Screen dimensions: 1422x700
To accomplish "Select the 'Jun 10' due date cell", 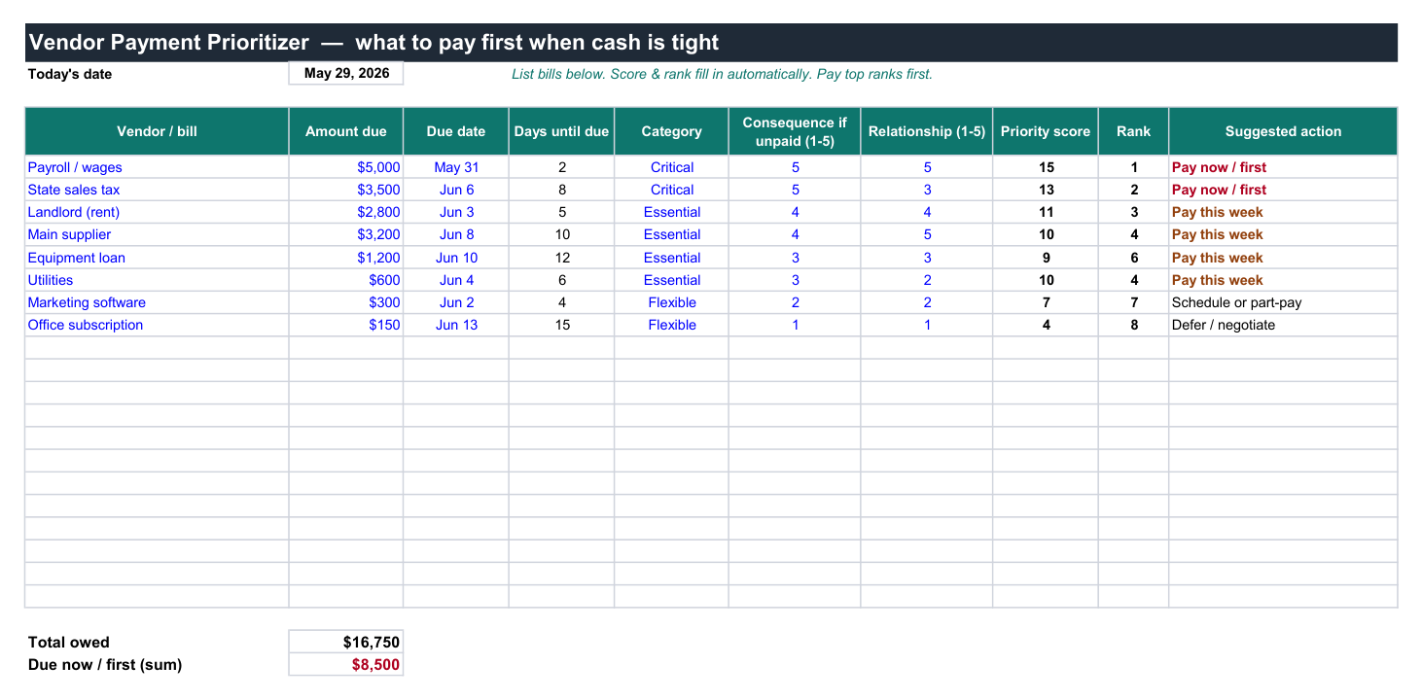I will (x=456, y=258).
